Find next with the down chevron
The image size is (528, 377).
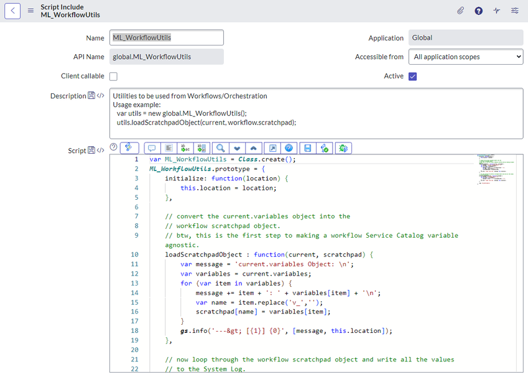tap(237, 148)
